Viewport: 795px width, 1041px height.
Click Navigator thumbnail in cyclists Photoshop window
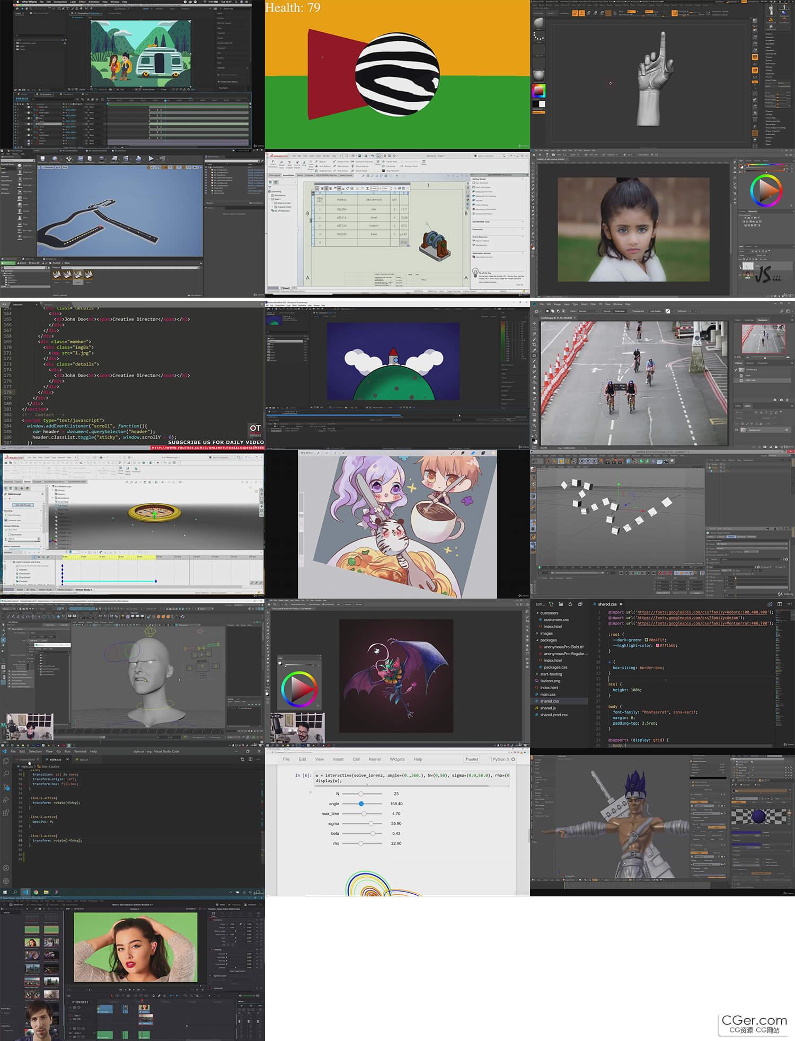pos(763,339)
